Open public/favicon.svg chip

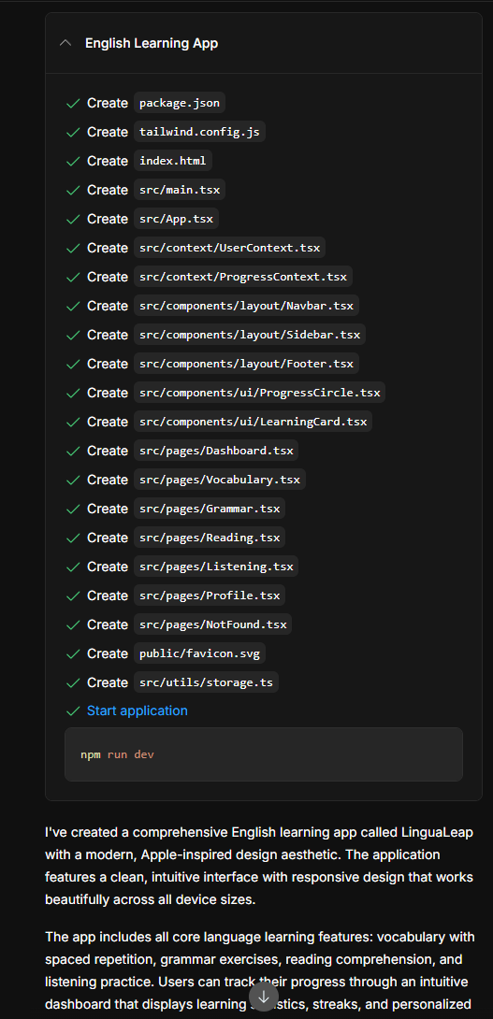(x=199, y=653)
